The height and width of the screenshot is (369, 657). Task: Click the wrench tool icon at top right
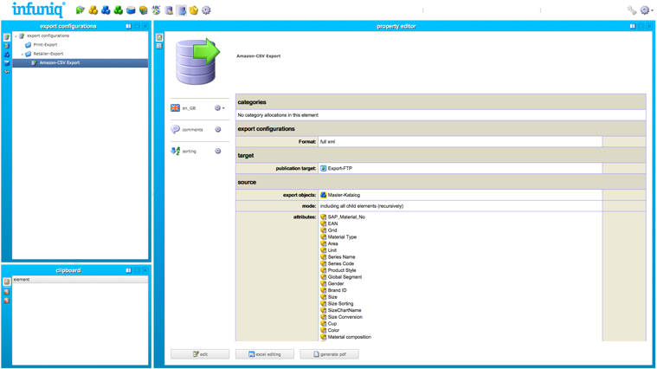(x=631, y=10)
